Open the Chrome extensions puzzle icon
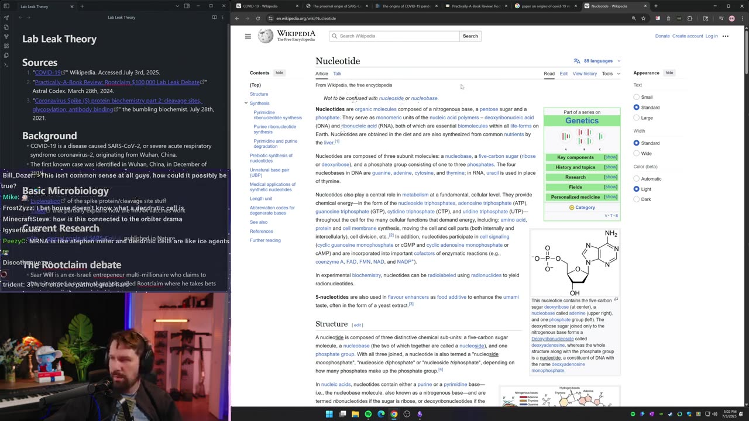 pos(689,18)
